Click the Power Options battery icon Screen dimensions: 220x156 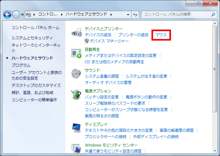tap(76, 94)
